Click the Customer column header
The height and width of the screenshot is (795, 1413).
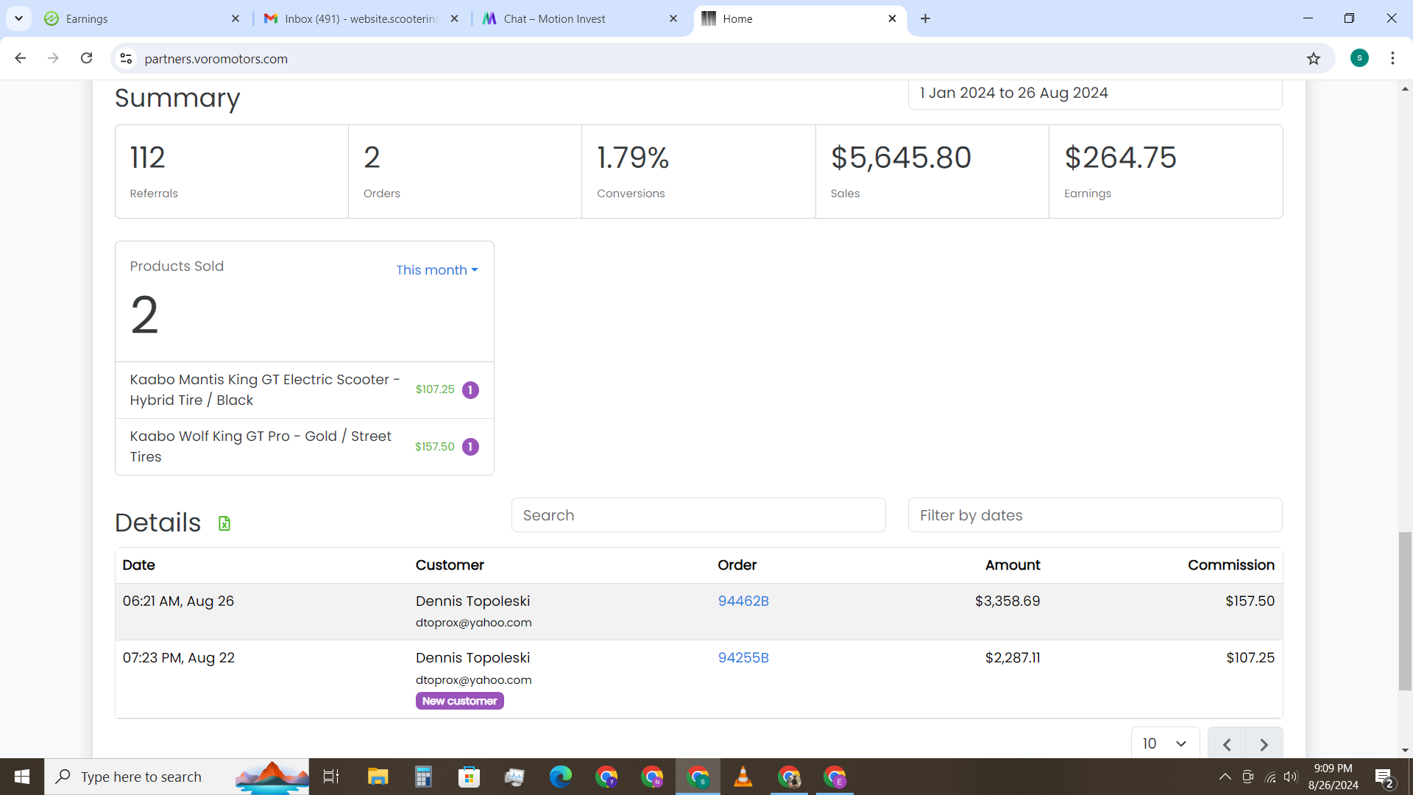coord(450,565)
